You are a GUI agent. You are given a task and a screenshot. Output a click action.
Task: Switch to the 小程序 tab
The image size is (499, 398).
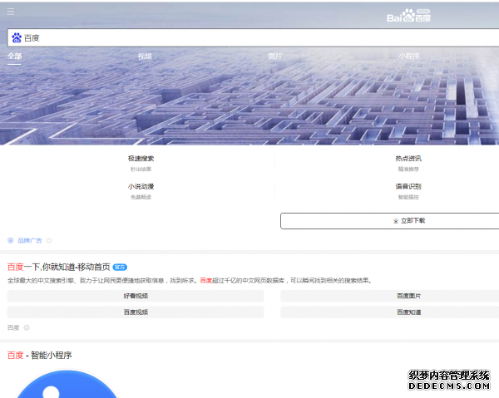(x=409, y=57)
